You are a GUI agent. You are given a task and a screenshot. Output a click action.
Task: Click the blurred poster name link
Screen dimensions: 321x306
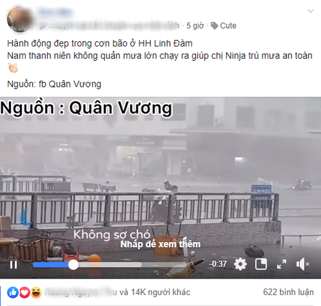click(56, 11)
